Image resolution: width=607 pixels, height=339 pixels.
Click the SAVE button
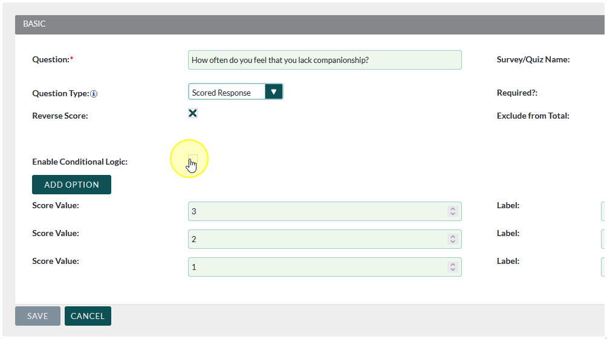[x=37, y=316]
